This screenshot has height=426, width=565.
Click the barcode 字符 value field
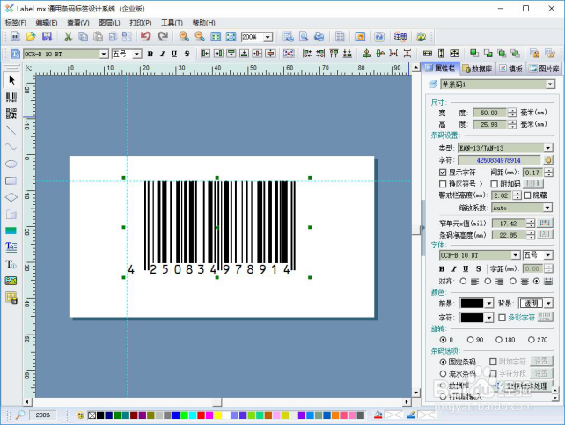point(499,160)
